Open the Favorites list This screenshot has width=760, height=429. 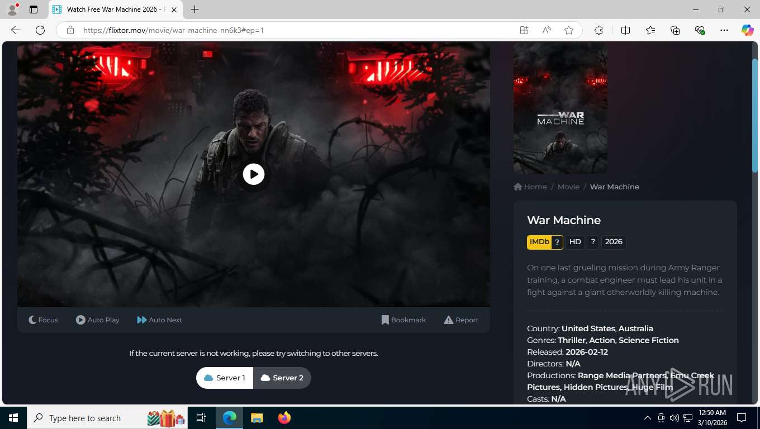650,30
